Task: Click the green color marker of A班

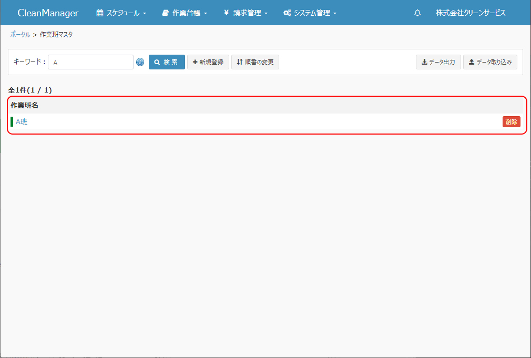Action: (12, 121)
